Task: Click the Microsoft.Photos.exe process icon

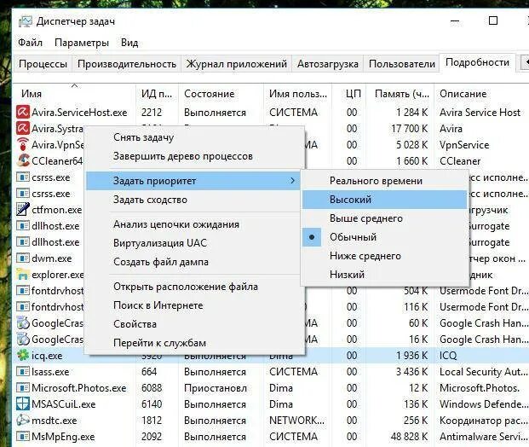Action: pyautogui.click(x=23, y=388)
